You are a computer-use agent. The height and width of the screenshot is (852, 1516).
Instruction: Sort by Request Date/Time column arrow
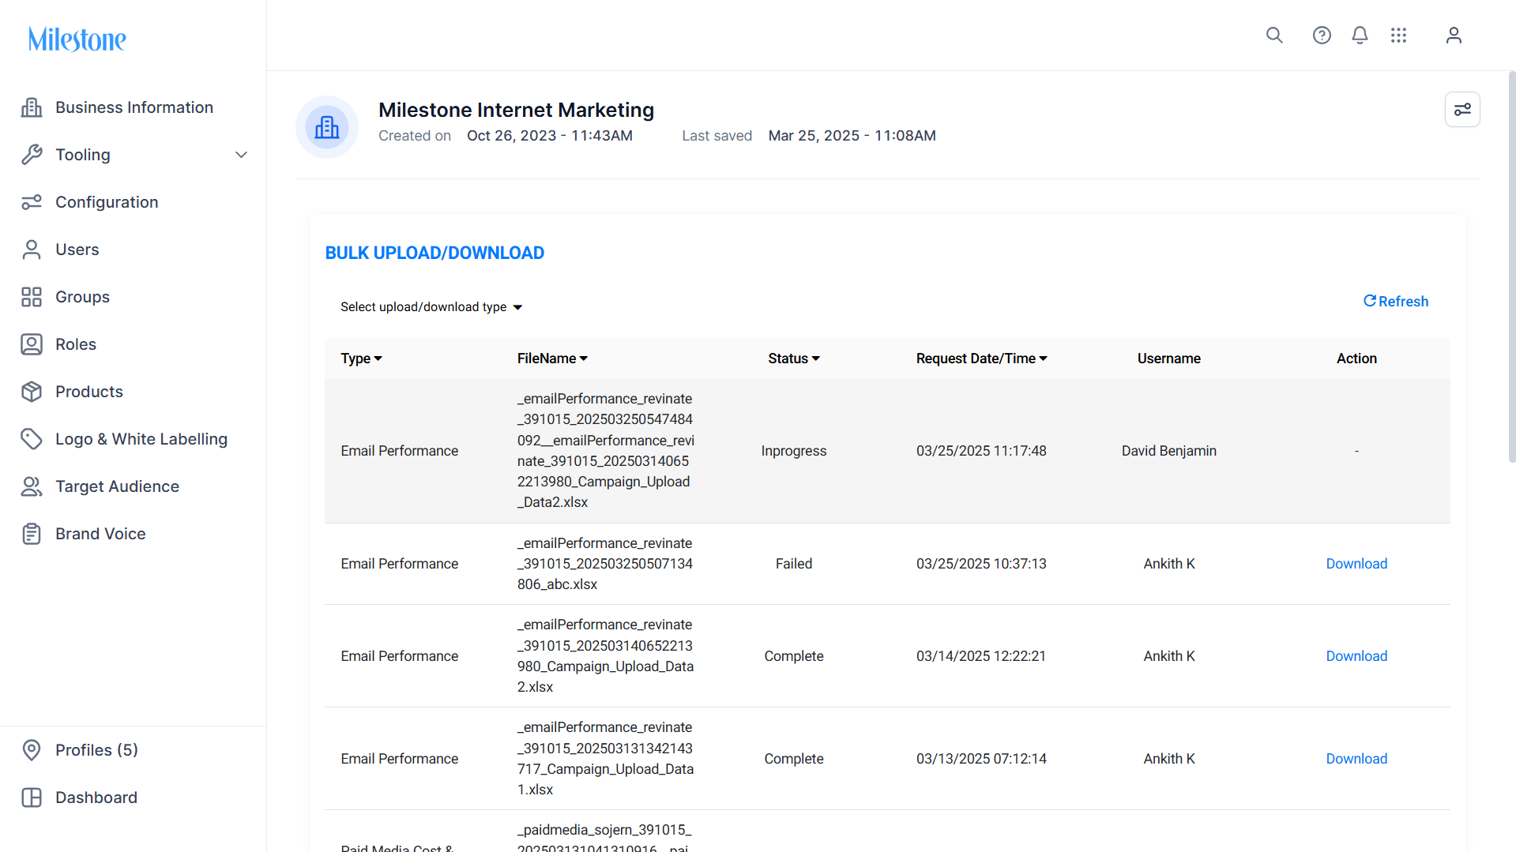tap(1044, 358)
